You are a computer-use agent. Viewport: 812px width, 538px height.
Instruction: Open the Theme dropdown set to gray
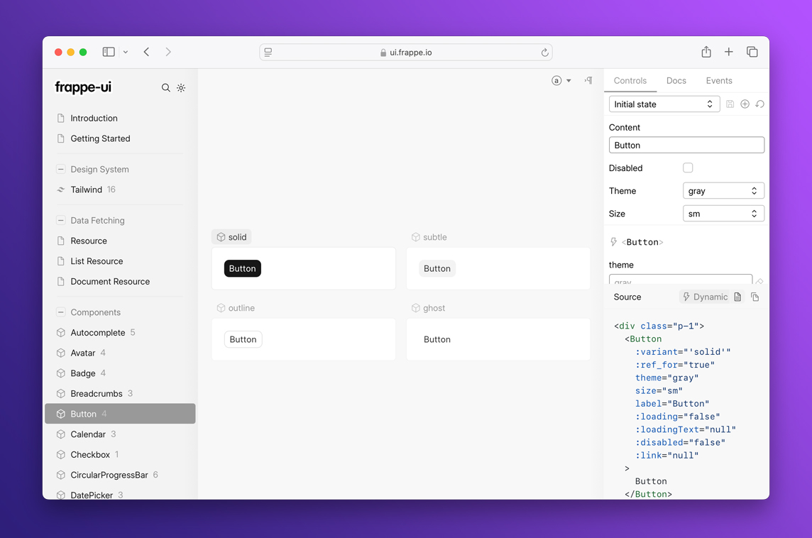[x=723, y=191]
